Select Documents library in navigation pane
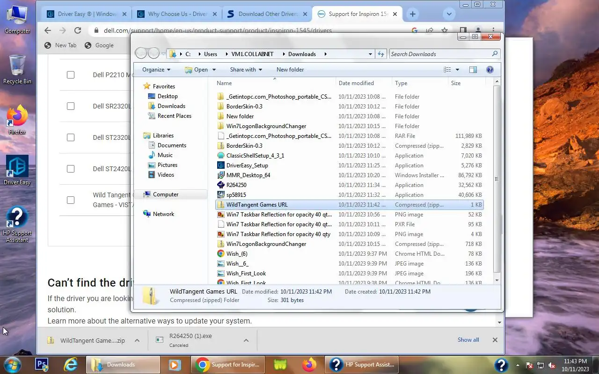The height and width of the screenshot is (374, 599). tap(167, 145)
